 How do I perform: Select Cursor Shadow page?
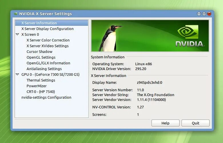pyautogui.click(x=39, y=51)
